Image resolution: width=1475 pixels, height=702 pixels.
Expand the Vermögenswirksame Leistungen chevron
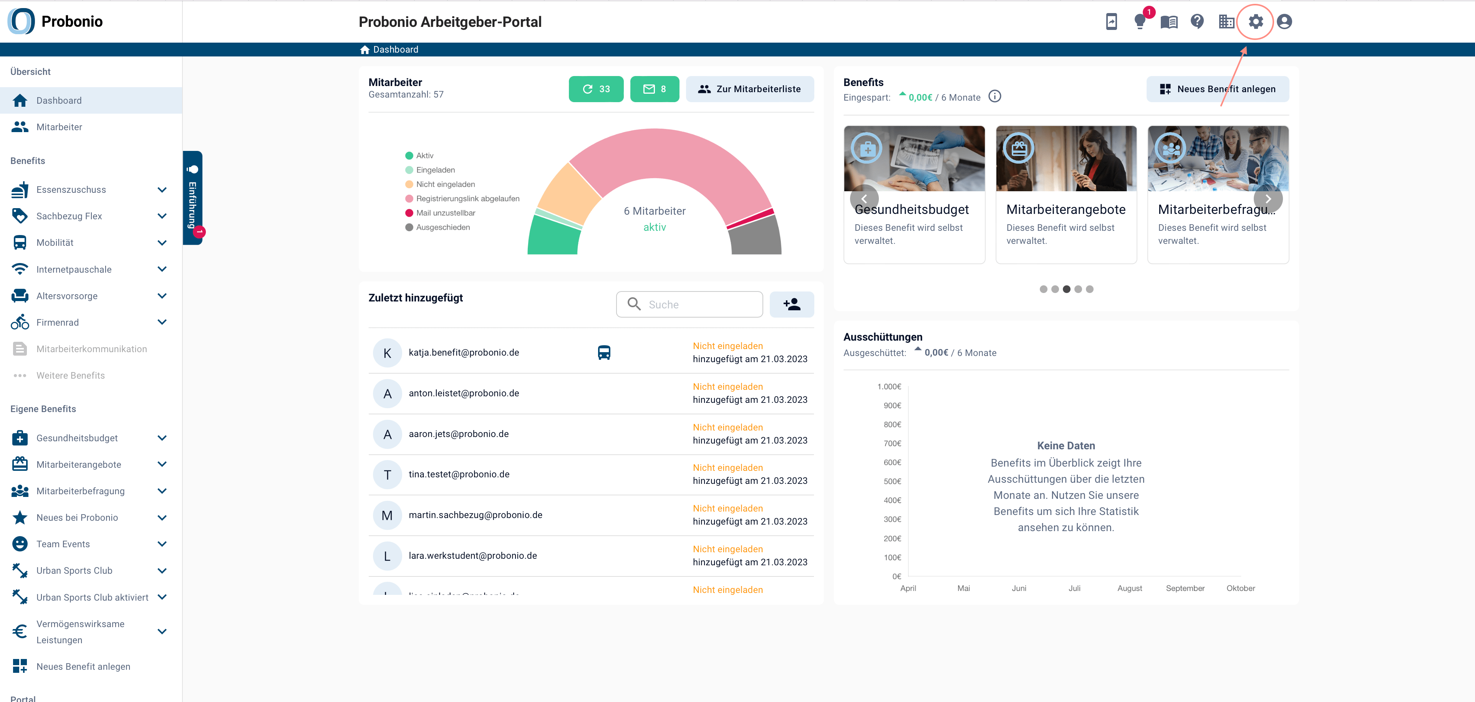[x=162, y=632]
